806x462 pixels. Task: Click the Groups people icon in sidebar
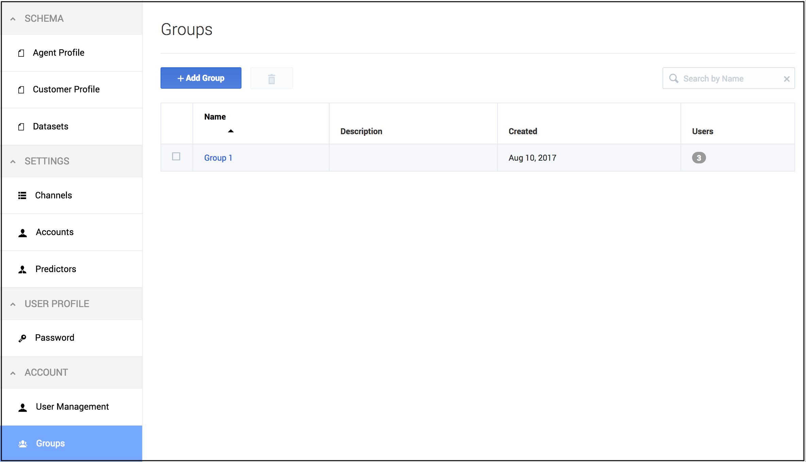pyautogui.click(x=23, y=444)
